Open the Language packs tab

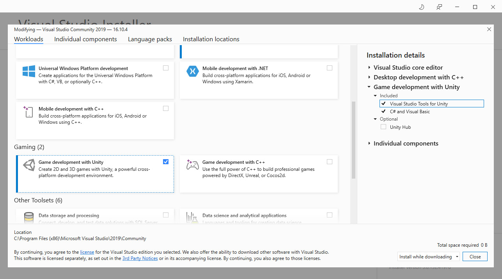150,39
